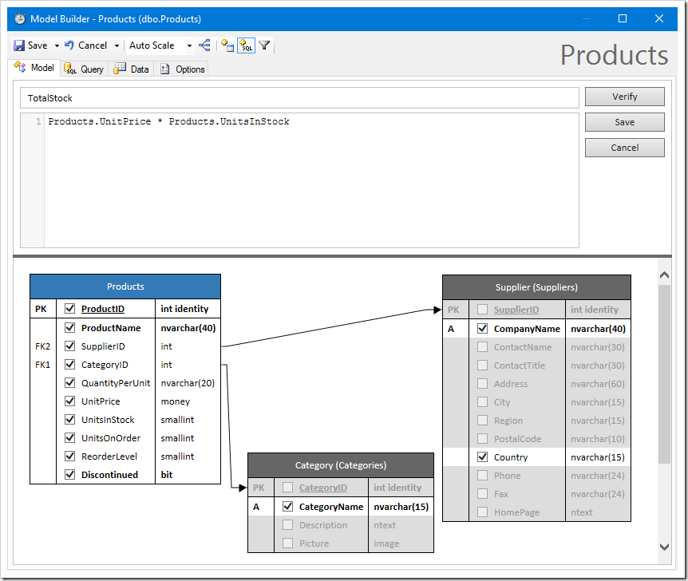The width and height of the screenshot is (688, 581).
Task: Check SupplierID in the Supplier table
Action: pos(482,310)
